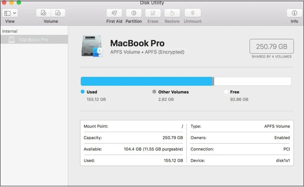This screenshot has width=304, height=187.
Task: Click the large hard drive Finder icon
Action: [x=92, y=46]
